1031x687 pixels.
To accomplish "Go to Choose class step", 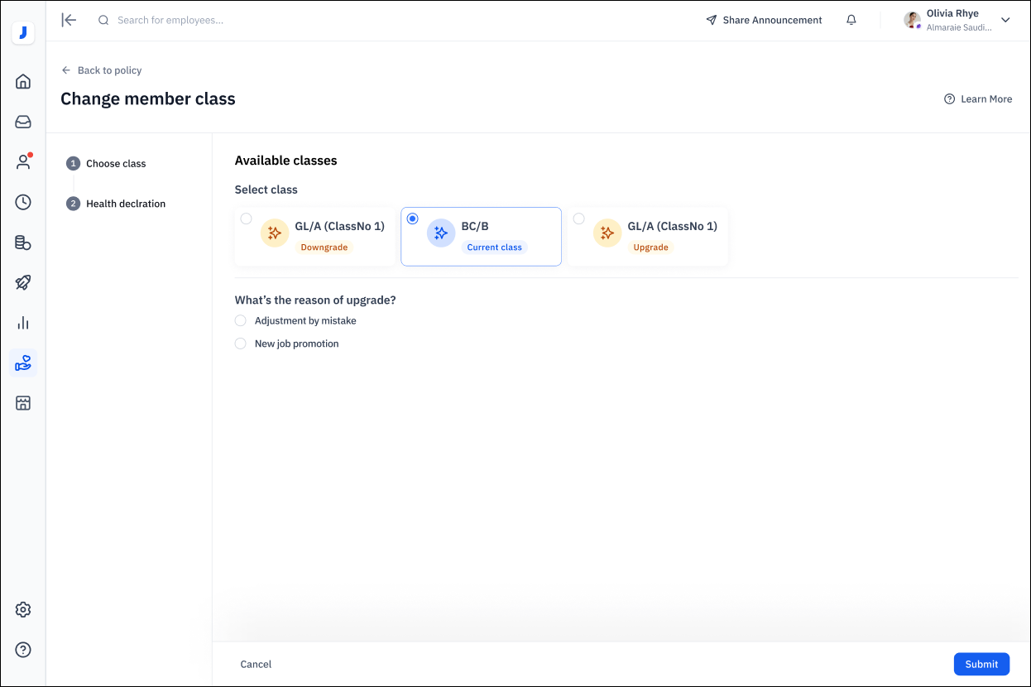I will 116,164.
